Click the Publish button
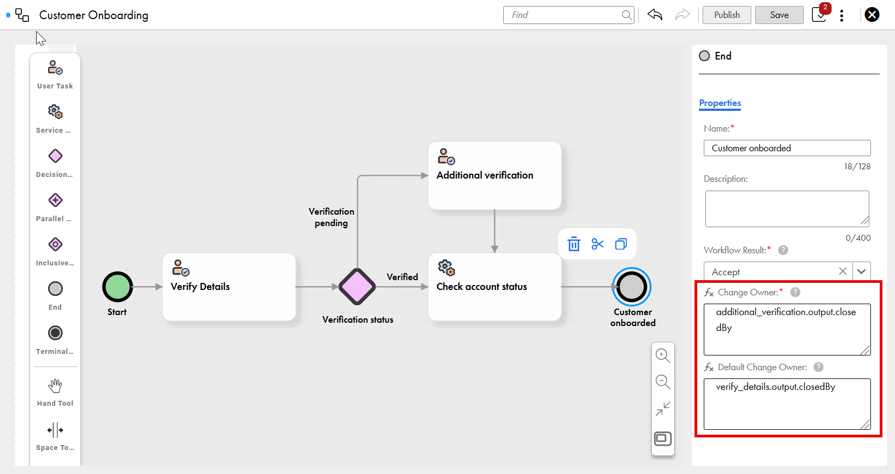895x474 pixels. point(727,15)
